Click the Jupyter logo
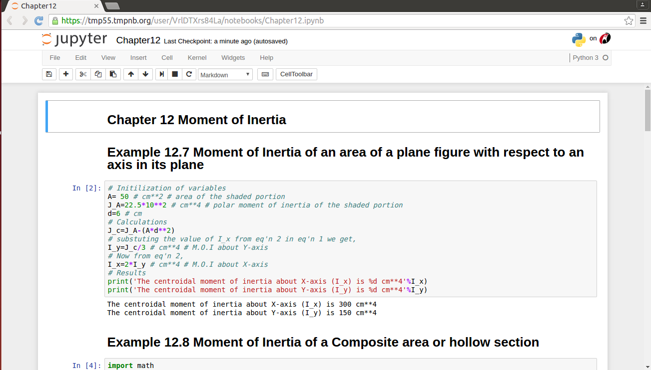Screen dimensions: 651x370 [x=74, y=39]
